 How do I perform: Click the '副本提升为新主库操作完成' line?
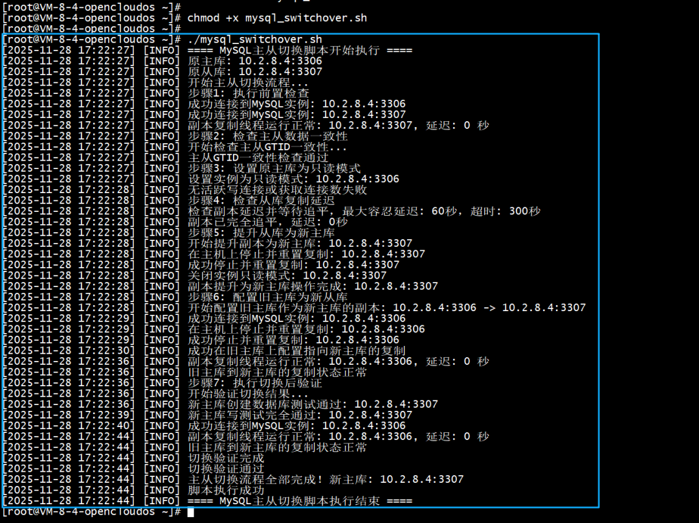pyautogui.click(x=220, y=286)
